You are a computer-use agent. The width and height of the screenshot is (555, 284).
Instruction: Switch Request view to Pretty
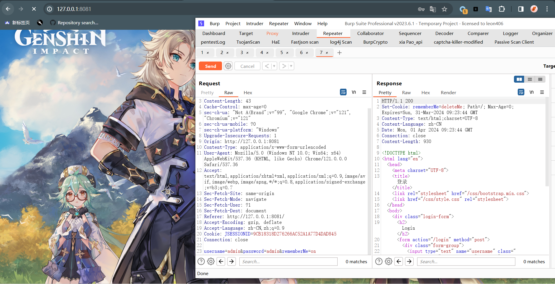point(207,92)
